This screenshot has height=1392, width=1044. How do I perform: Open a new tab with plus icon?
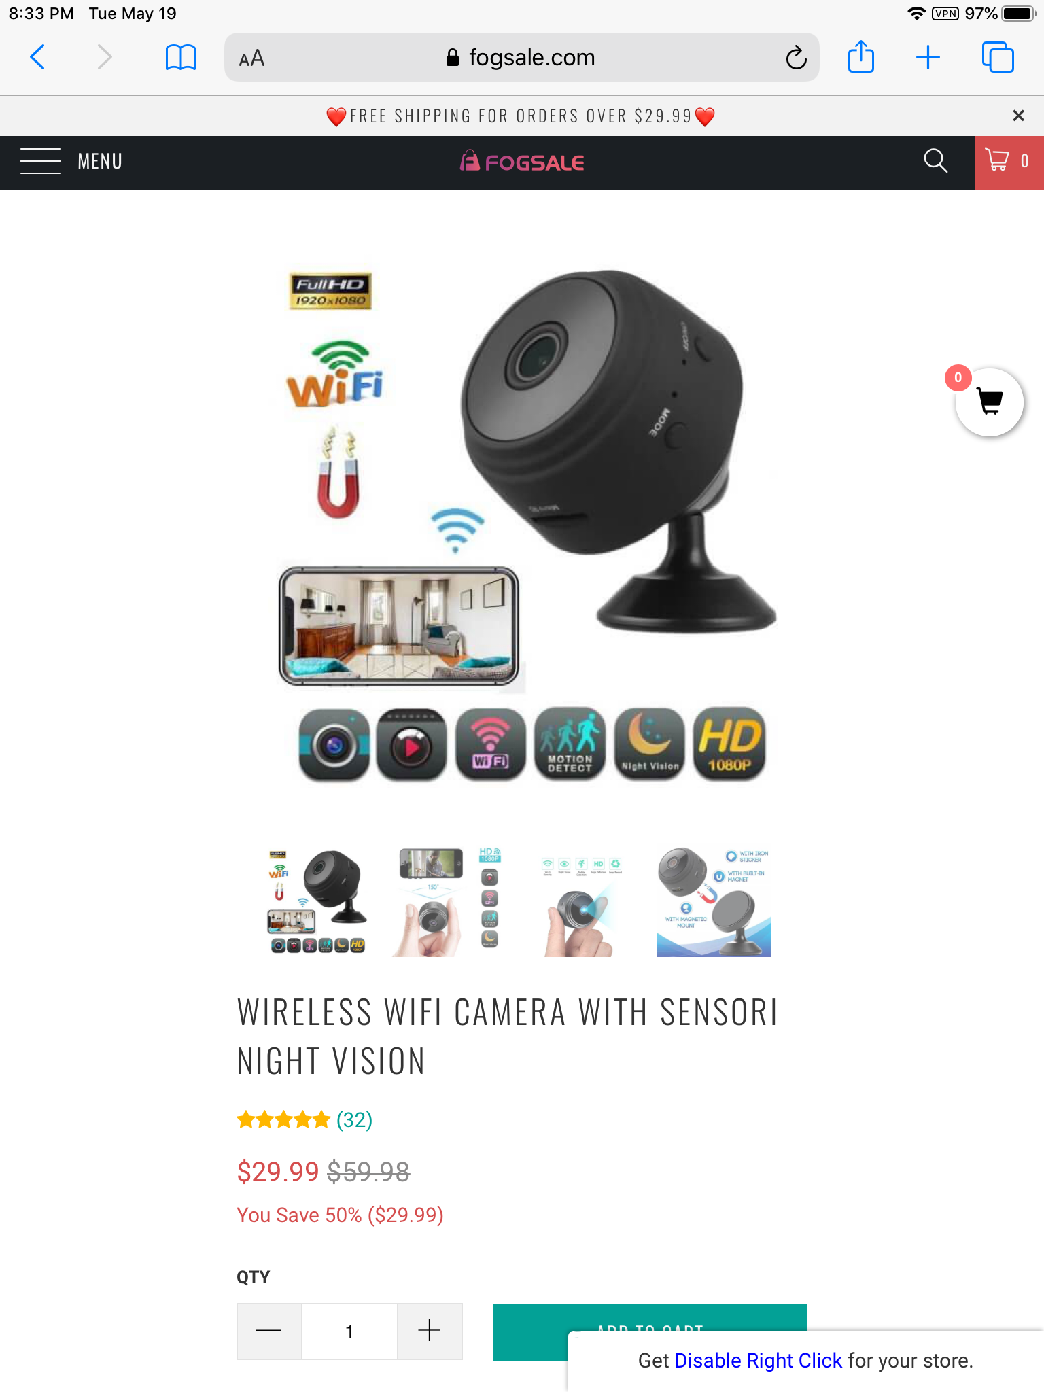[x=928, y=57]
